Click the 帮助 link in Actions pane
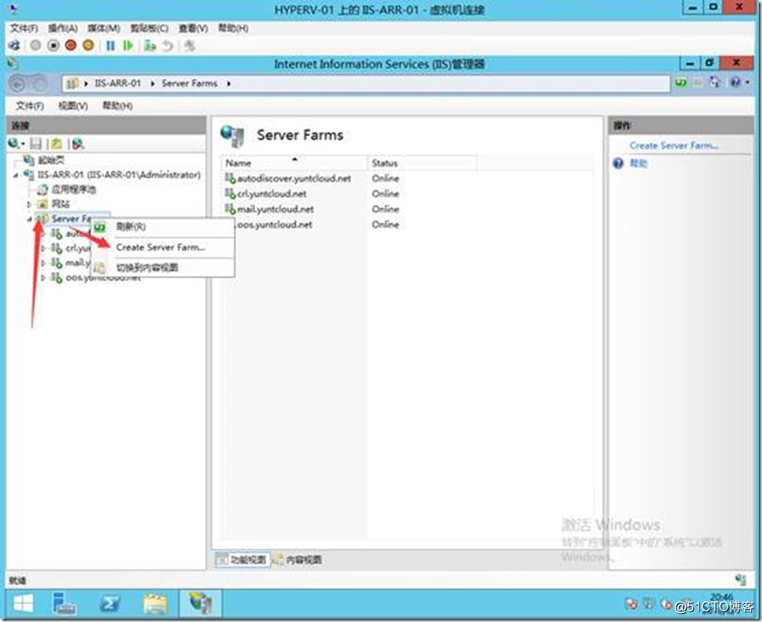The image size is (762, 622). click(x=639, y=163)
